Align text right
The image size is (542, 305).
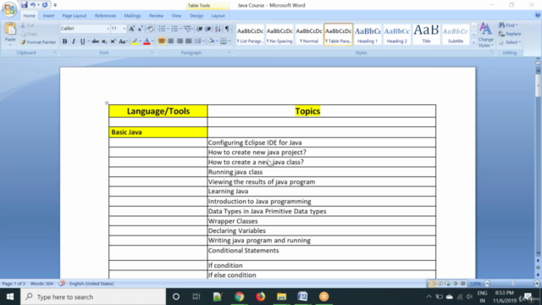click(180, 42)
